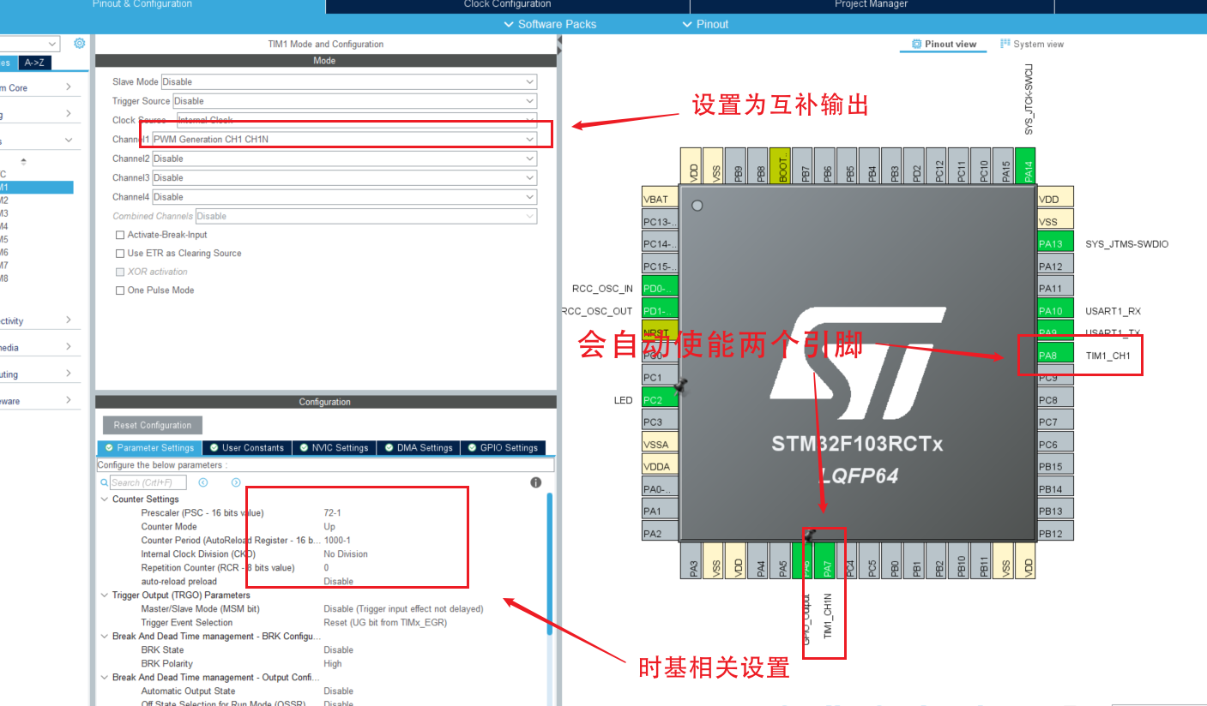Image resolution: width=1207 pixels, height=706 pixels.
Task: Collapse Counter Settings group
Action: pos(105,500)
